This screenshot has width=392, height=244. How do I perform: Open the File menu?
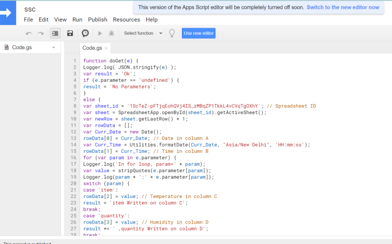[28, 19]
